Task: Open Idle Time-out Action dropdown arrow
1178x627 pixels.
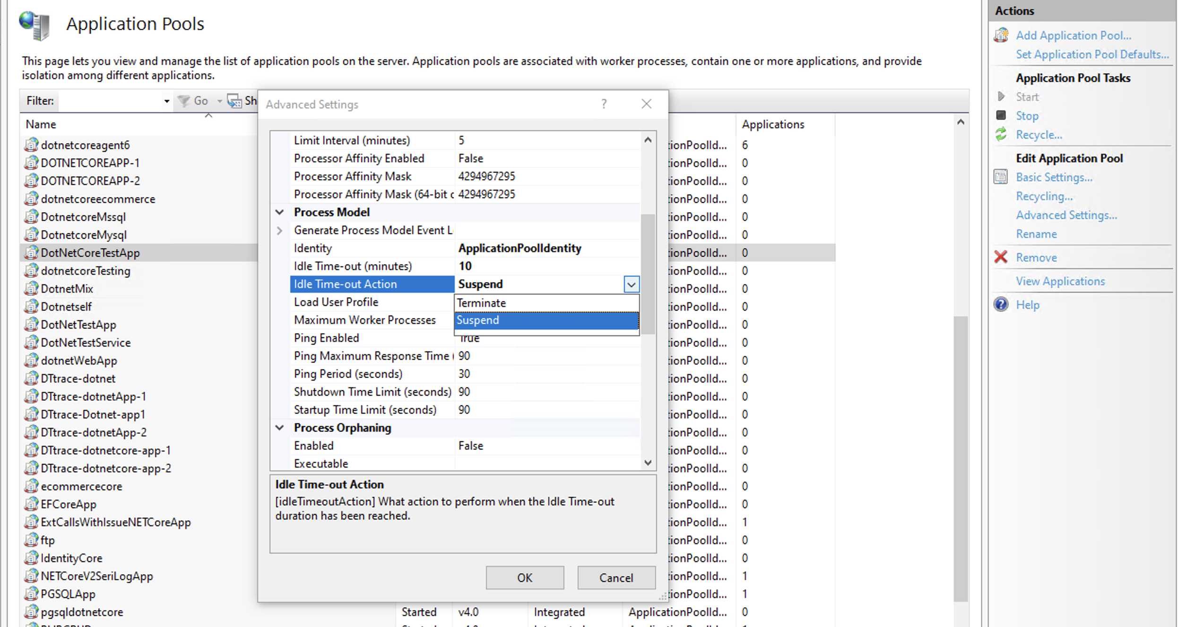Action: click(x=631, y=284)
